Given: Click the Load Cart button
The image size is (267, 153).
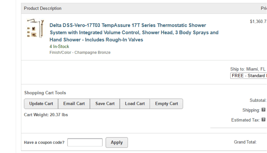Looking at the screenshot, I should pyautogui.click(x=135, y=104).
